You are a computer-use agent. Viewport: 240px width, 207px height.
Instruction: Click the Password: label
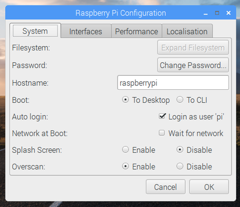(x=29, y=65)
